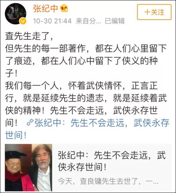This screenshot has width=176, height=193.
Task: Tap article preview text 今天，查良镛先生去世了
Action: point(108,181)
